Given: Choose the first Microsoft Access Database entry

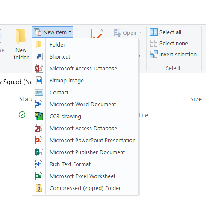Looking at the screenshot, I should pyautogui.click(x=85, y=69).
